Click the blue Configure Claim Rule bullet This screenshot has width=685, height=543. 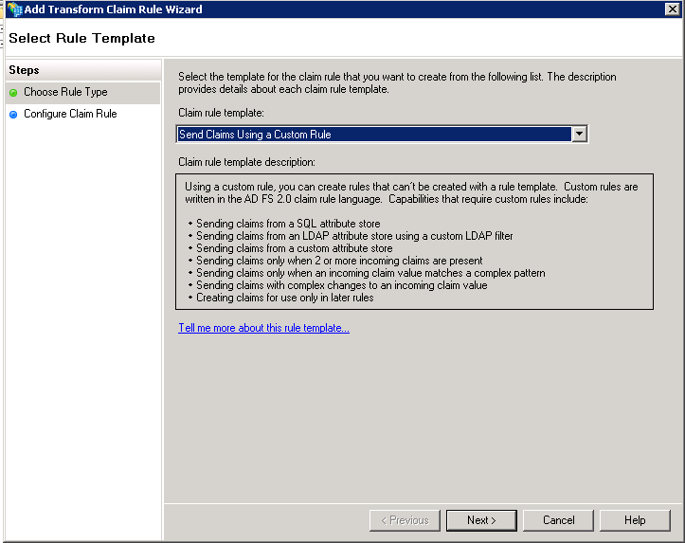[13, 115]
